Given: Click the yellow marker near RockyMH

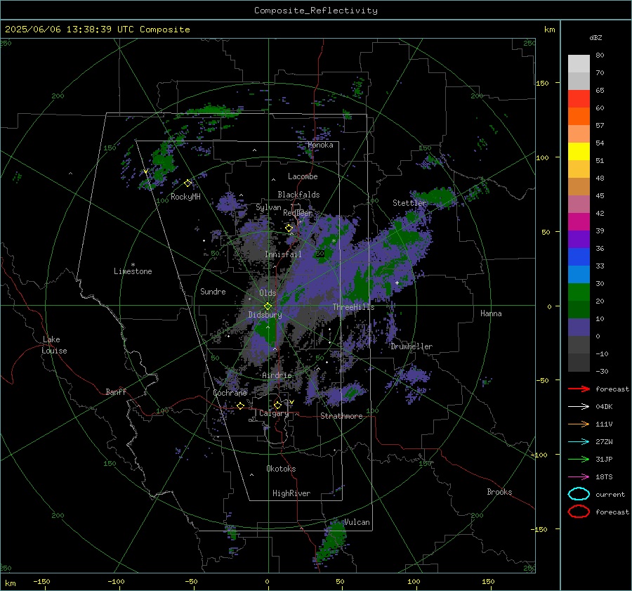Looking at the screenshot, I should tap(187, 183).
